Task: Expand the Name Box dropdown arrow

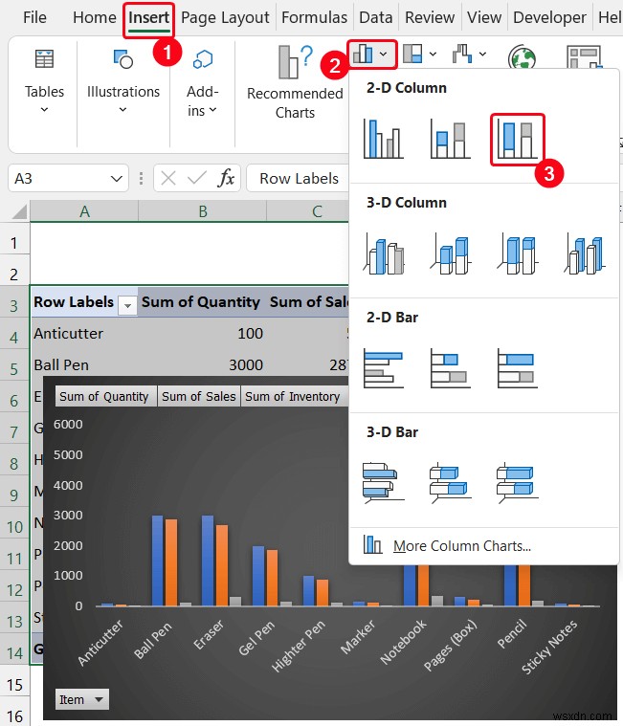Action: [117, 178]
